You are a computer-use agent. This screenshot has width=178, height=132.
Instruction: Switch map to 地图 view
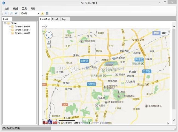pyautogui.click(x=156, y=33)
